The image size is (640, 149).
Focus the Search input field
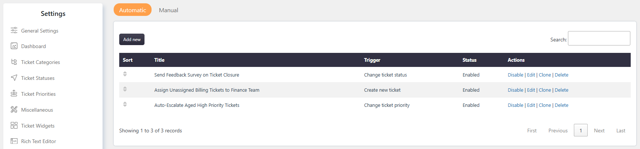pyautogui.click(x=599, y=38)
